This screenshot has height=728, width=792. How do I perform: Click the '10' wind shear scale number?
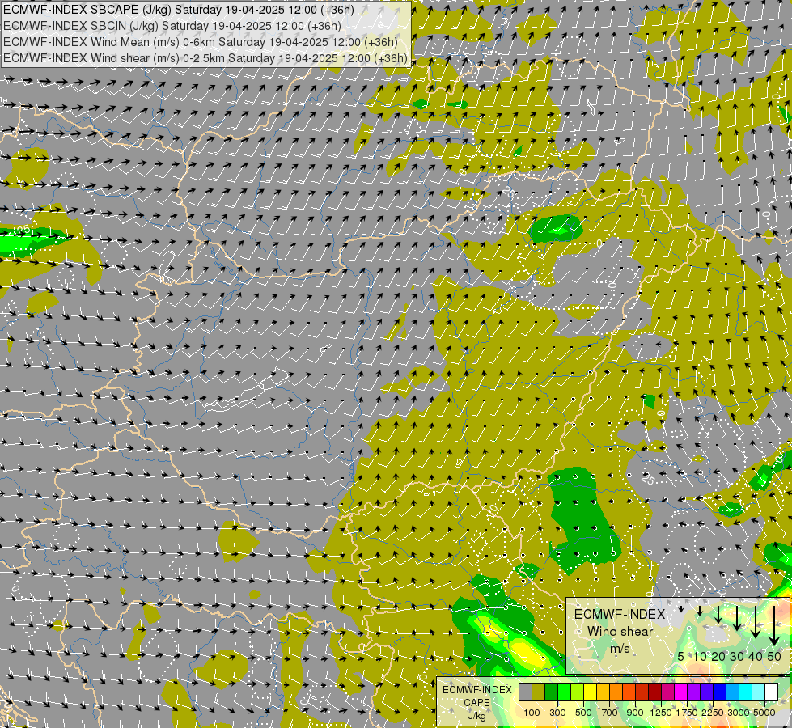(700, 656)
